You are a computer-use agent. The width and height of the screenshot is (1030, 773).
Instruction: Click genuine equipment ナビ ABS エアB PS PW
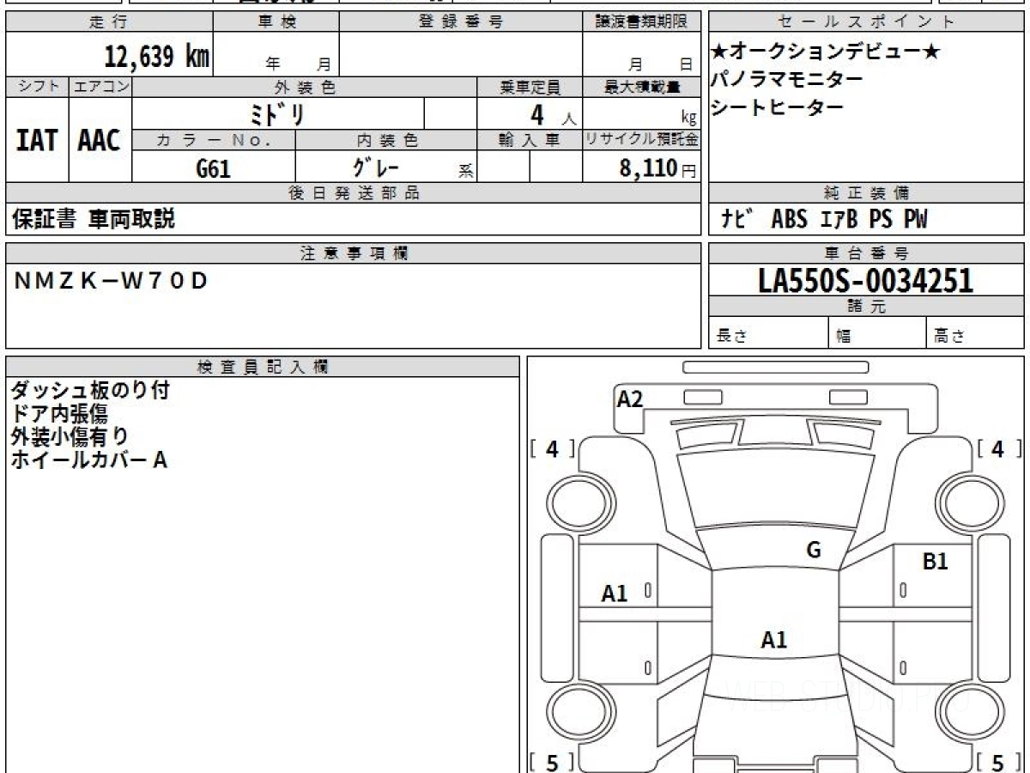click(824, 220)
